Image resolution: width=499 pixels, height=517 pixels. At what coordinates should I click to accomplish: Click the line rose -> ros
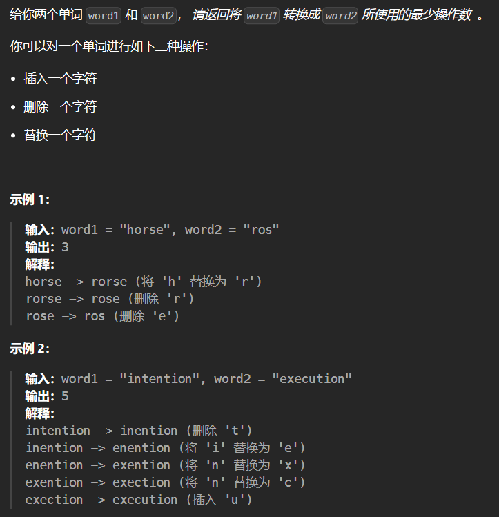[103, 316]
